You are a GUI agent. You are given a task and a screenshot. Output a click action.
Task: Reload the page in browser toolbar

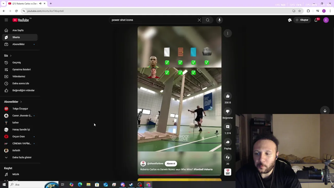[x=16, y=11]
